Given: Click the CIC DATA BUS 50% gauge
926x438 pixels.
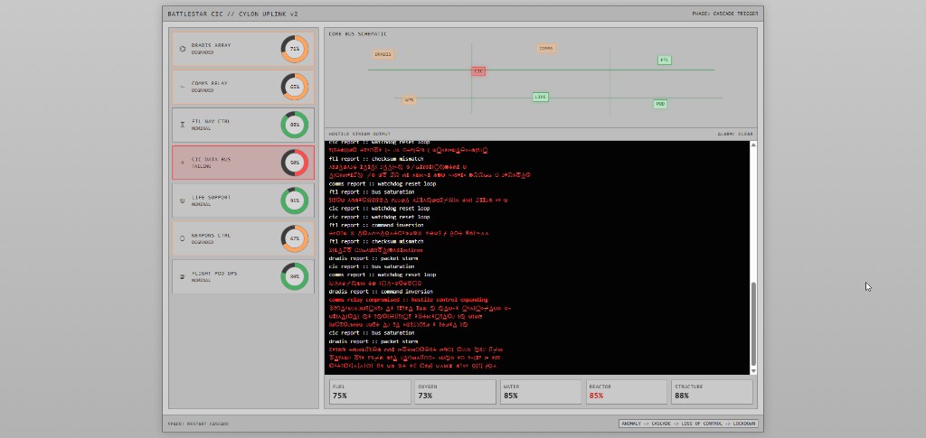Looking at the screenshot, I should 295,163.
